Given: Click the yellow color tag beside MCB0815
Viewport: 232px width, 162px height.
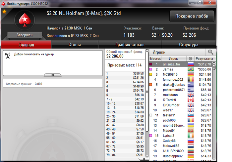Looking at the screenshot, I should pos(150,74).
